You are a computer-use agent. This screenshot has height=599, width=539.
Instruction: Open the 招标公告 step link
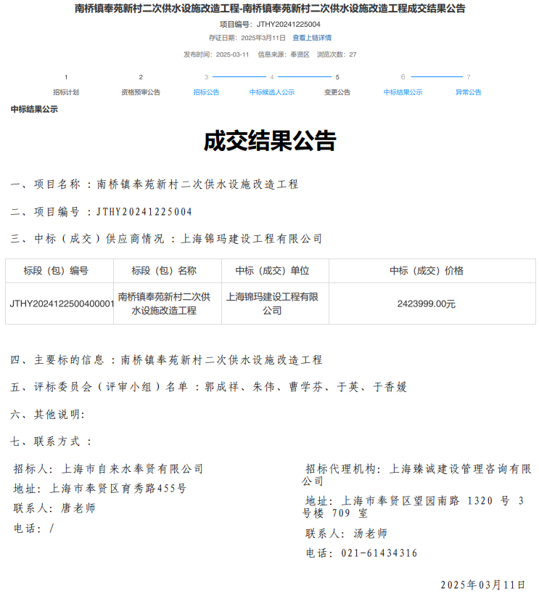(206, 92)
